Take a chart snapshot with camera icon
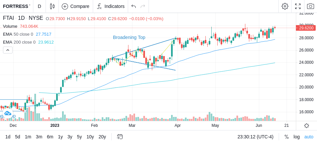The width and height of the screenshot is (317, 143). point(310,6)
